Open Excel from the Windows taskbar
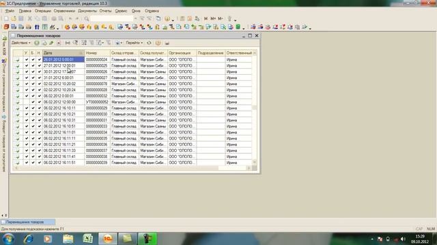 (x=88, y=239)
